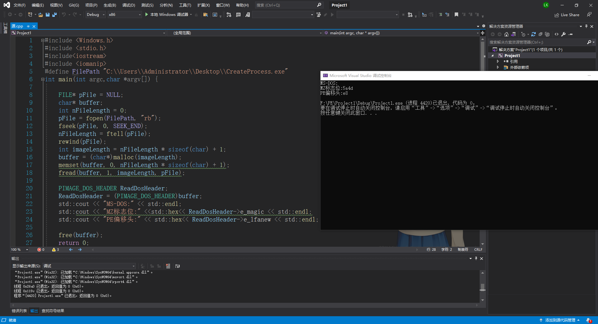Click the CRLF line ending indicator
This screenshot has height=324, width=598.
[478, 250]
